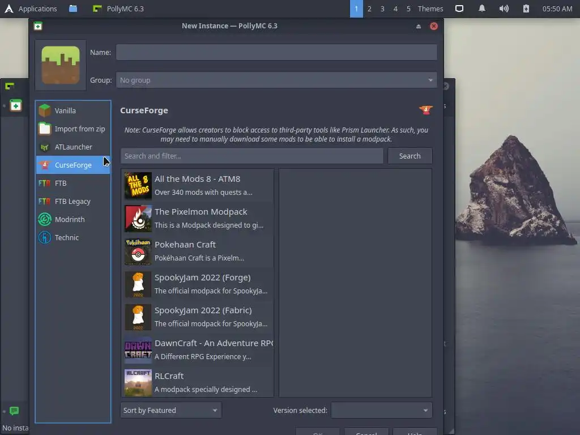Click the file manager icon in panel
Screen dimensions: 580x435
pos(73,8)
